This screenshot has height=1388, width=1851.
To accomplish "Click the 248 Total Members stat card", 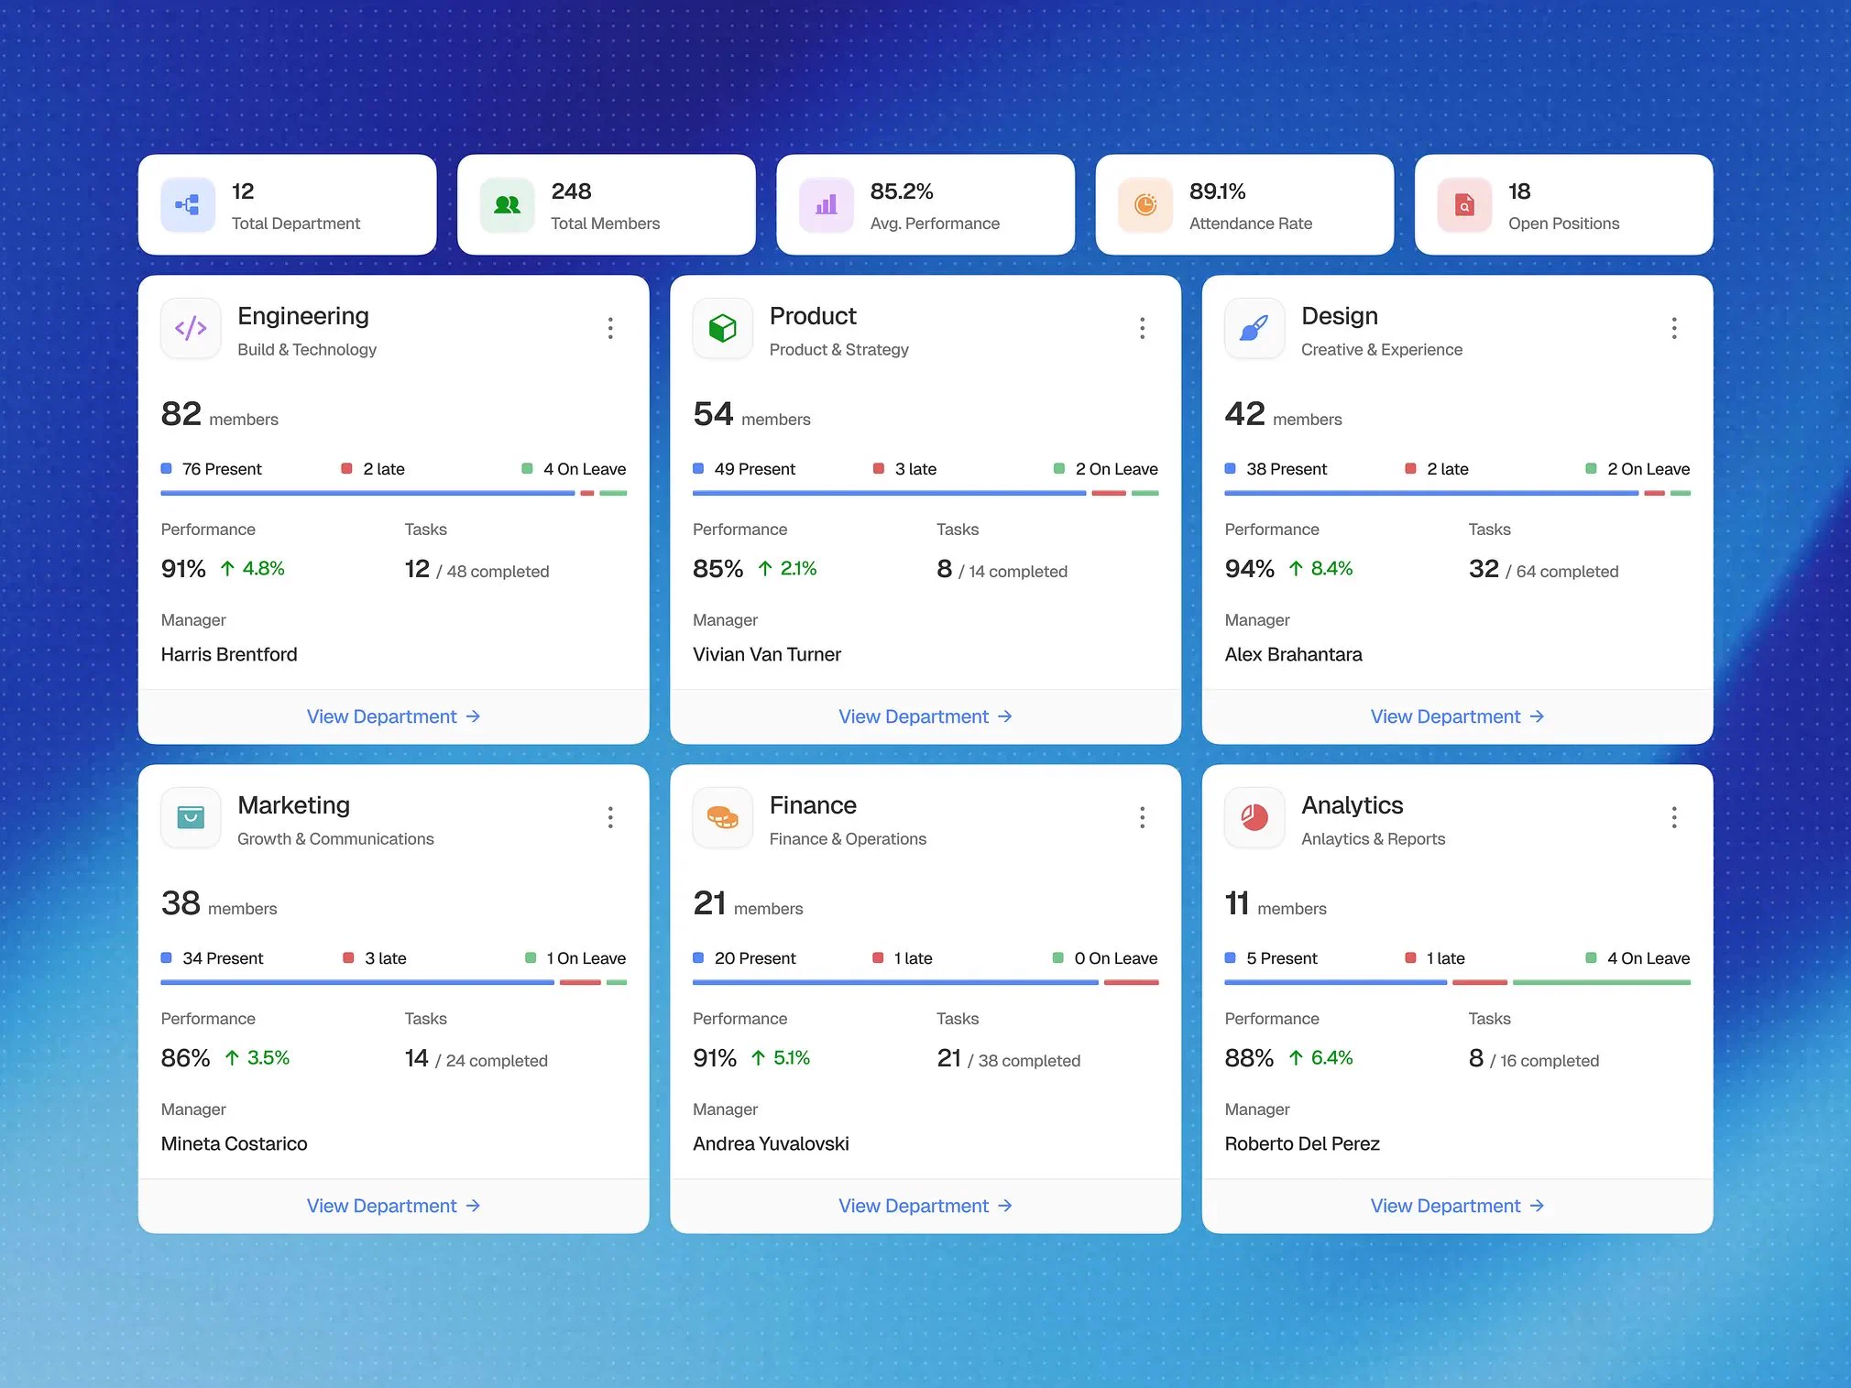I will coord(607,205).
